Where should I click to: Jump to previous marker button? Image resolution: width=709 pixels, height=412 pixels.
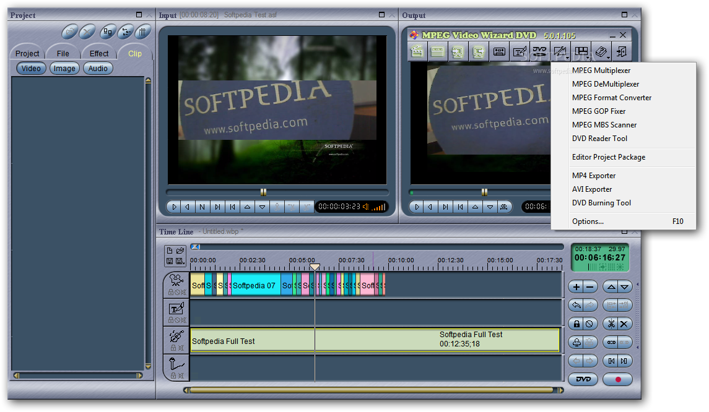tap(611, 361)
